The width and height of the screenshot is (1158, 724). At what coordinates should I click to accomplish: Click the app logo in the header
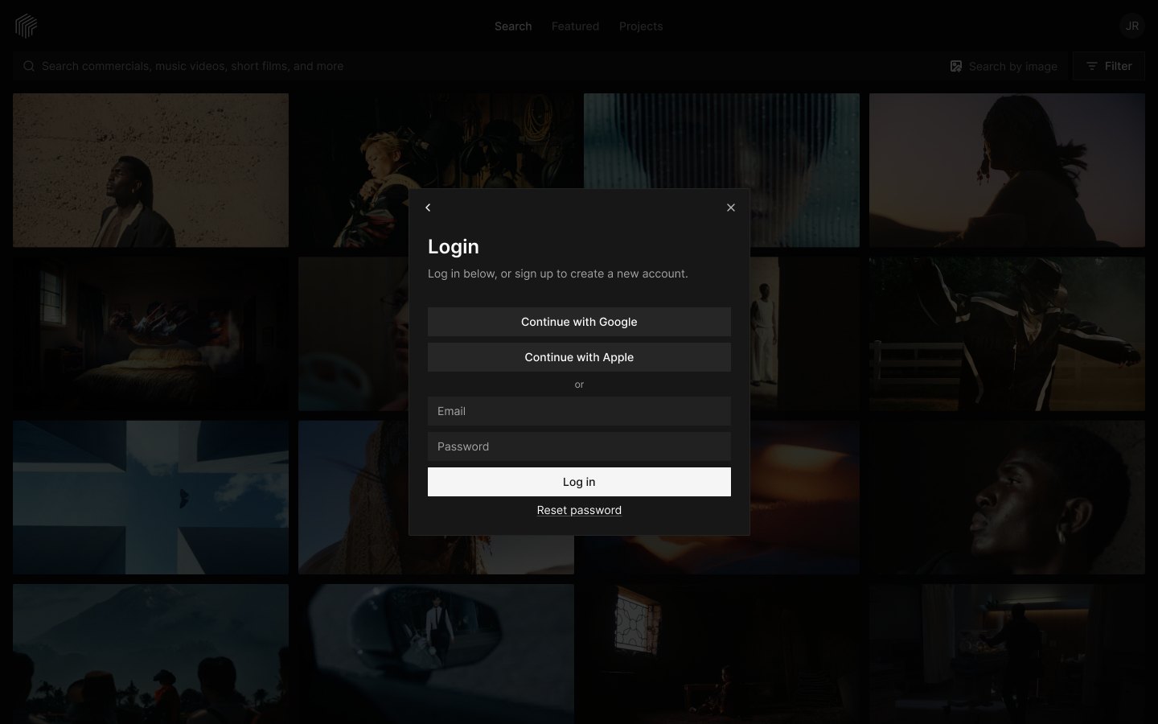(x=27, y=26)
